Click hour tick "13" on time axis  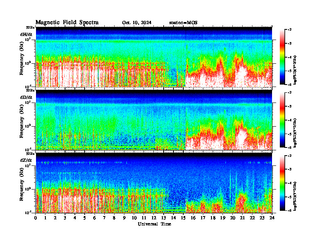[164, 218]
